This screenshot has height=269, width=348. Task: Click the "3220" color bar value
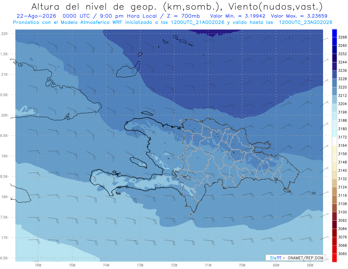click(x=343, y=87)
